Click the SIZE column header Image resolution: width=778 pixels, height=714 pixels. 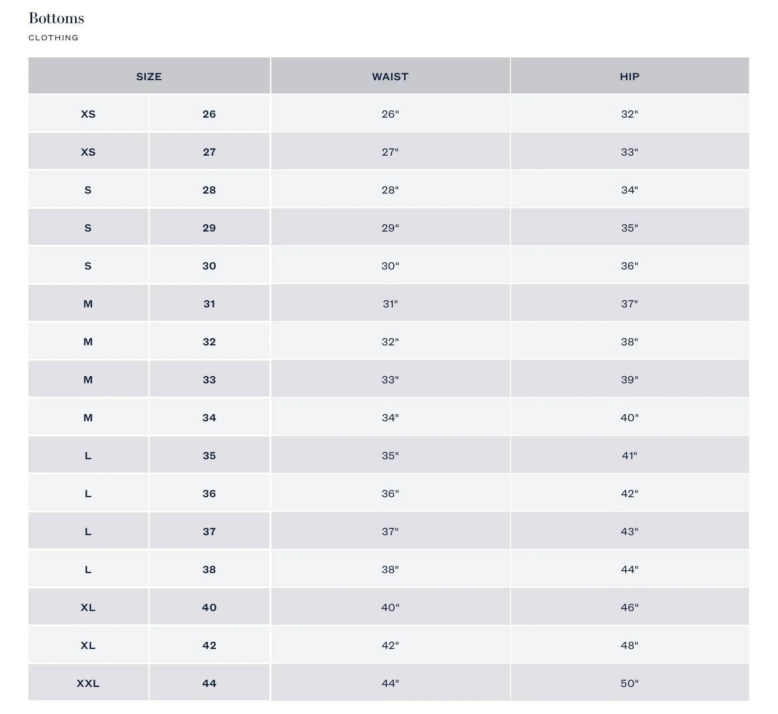pyautogui.click(x=149, y=76)
